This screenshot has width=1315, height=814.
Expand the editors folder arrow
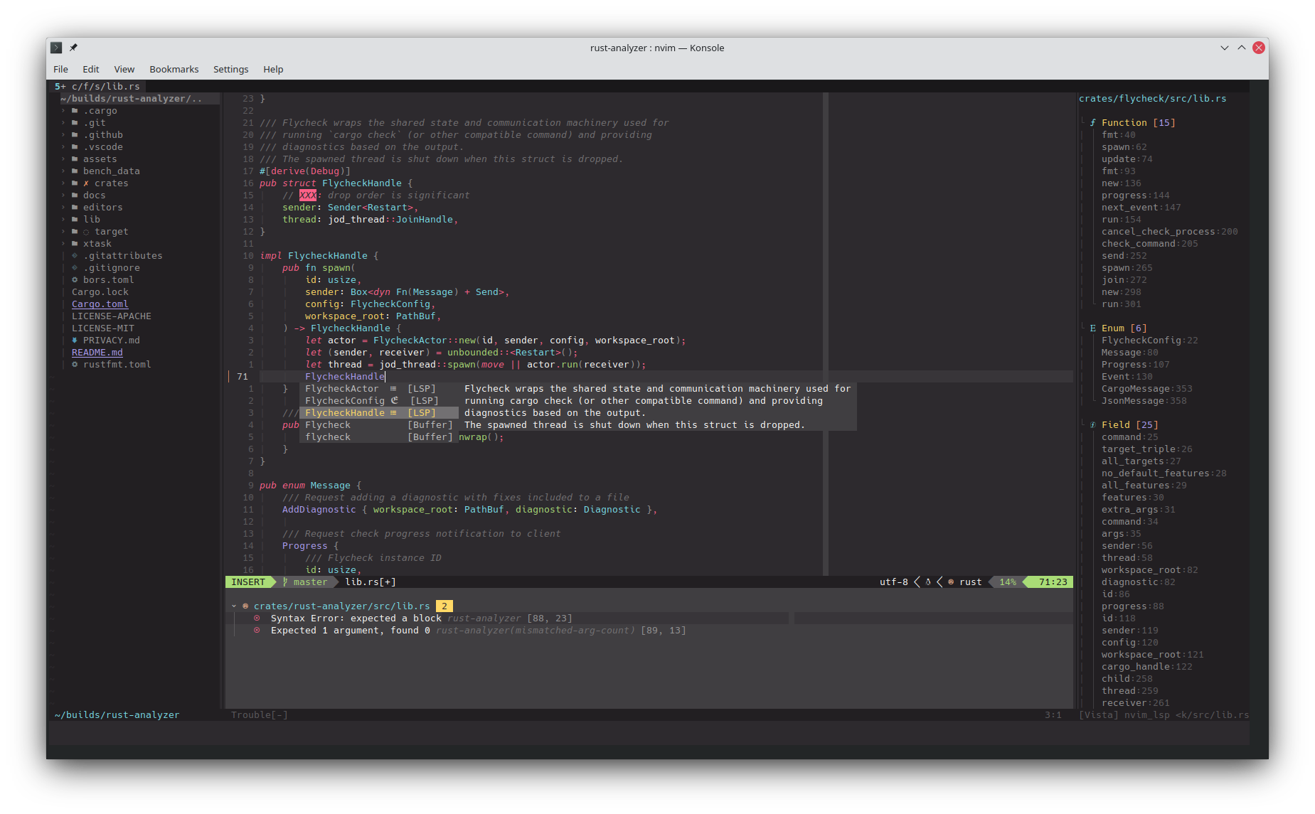tap(63, 208)
